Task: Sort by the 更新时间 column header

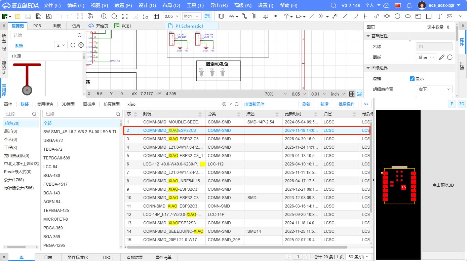Action: 301,114
